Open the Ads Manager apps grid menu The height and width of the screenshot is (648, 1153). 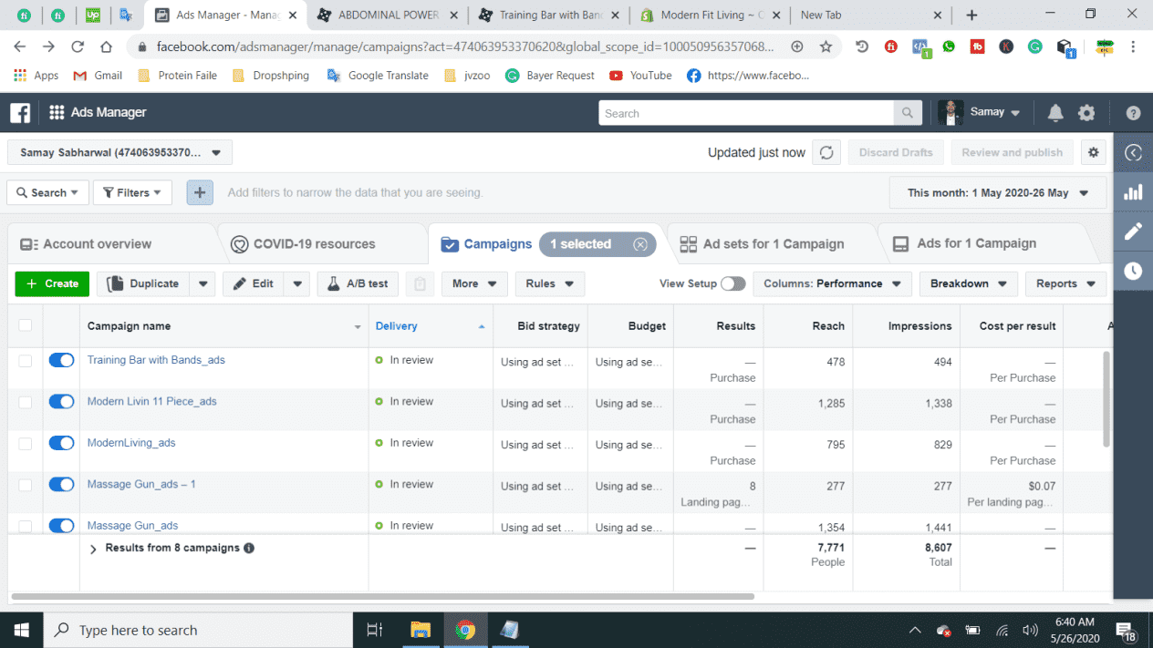pyautogui.click(x=57, y=113)
